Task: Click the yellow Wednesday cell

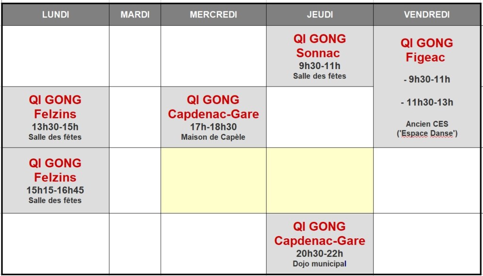Action: 213,181
